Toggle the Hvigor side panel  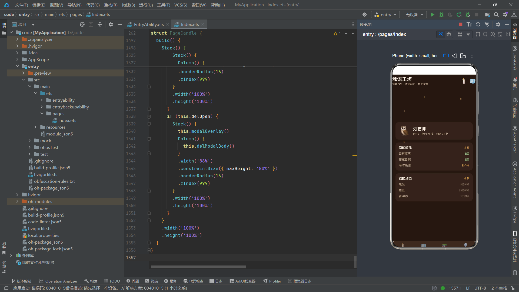click(515, 215)
